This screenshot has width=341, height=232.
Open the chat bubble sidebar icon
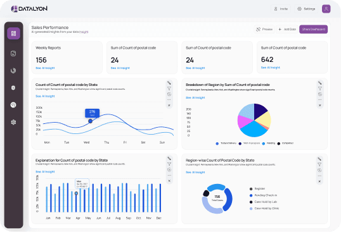point(13,105)
